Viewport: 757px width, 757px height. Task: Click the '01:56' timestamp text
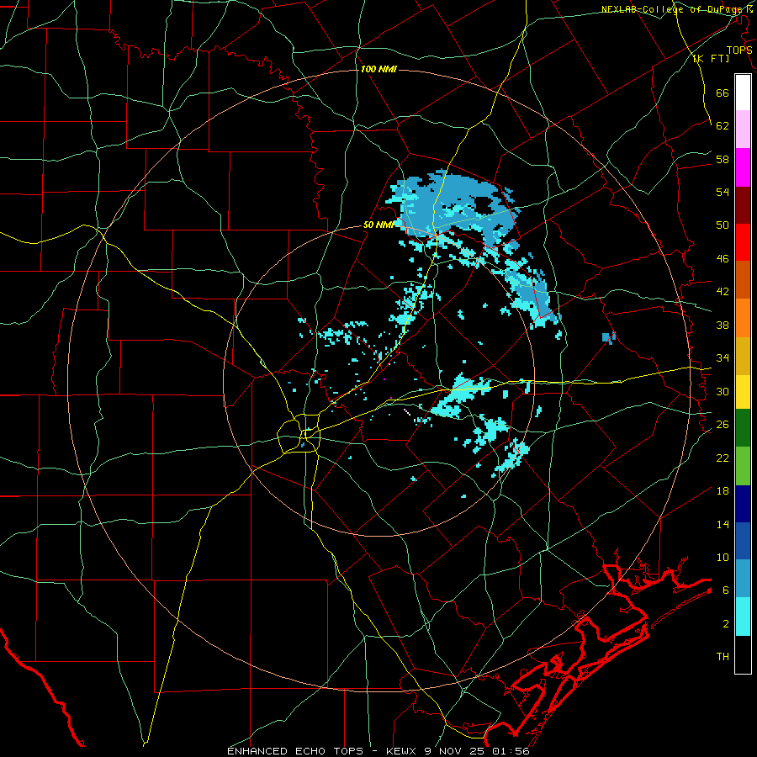point(511,751)
